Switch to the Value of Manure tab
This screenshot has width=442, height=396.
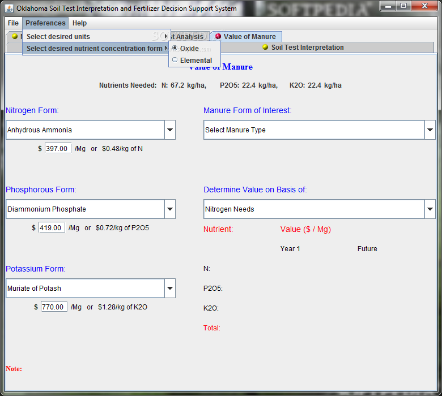coord(246,37)
